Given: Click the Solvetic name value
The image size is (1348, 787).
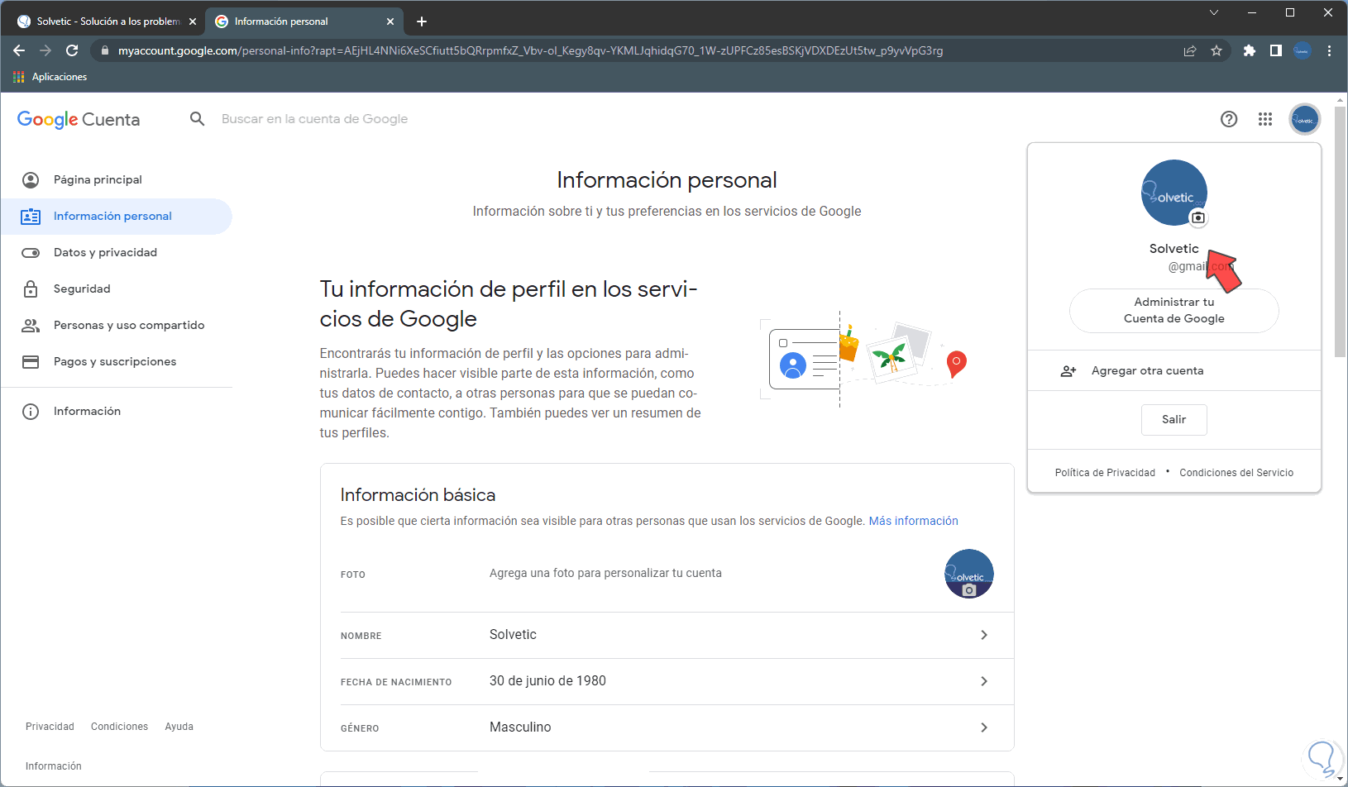Looking at the screenshot, I should tap(513, 635).
